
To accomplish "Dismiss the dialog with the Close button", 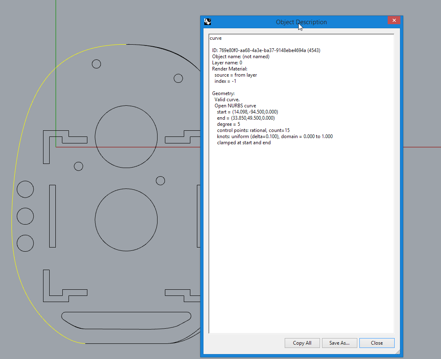I will pos(377,343).
